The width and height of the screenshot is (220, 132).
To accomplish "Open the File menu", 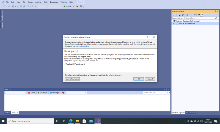I will coord(7,2).
